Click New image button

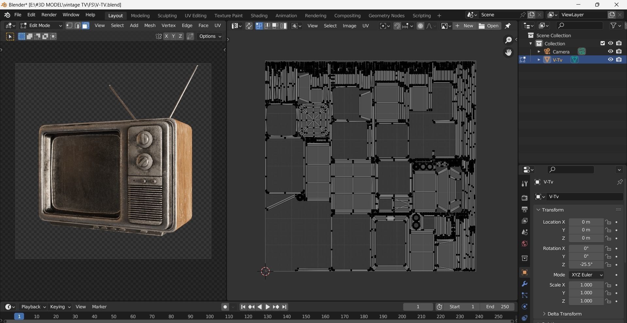pyautogui.click(x=464, y=26)
